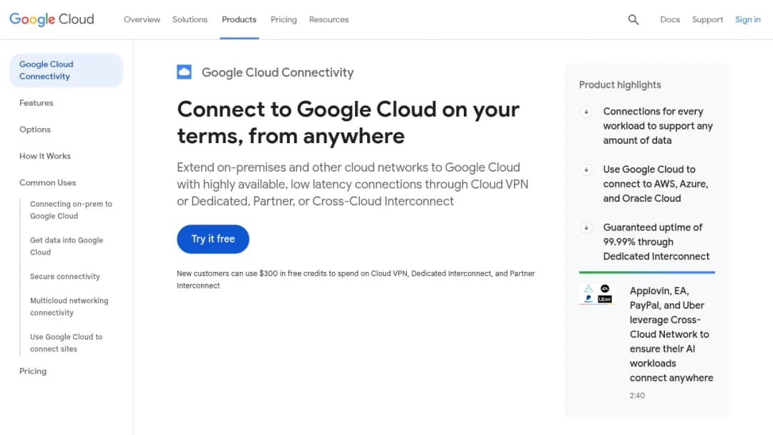Select Google Cloud Connectivity in sidebar
Screen dimensions: 773x435
click(x=66, y=70)
